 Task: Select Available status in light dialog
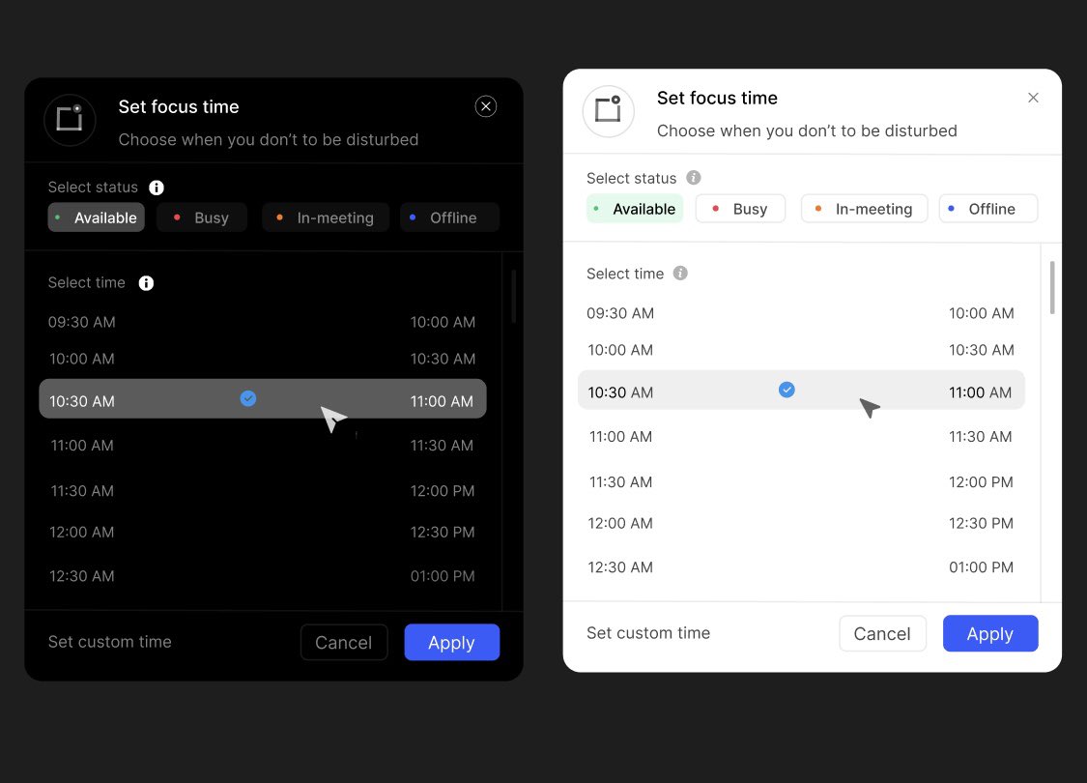click(x=634, y=208)
